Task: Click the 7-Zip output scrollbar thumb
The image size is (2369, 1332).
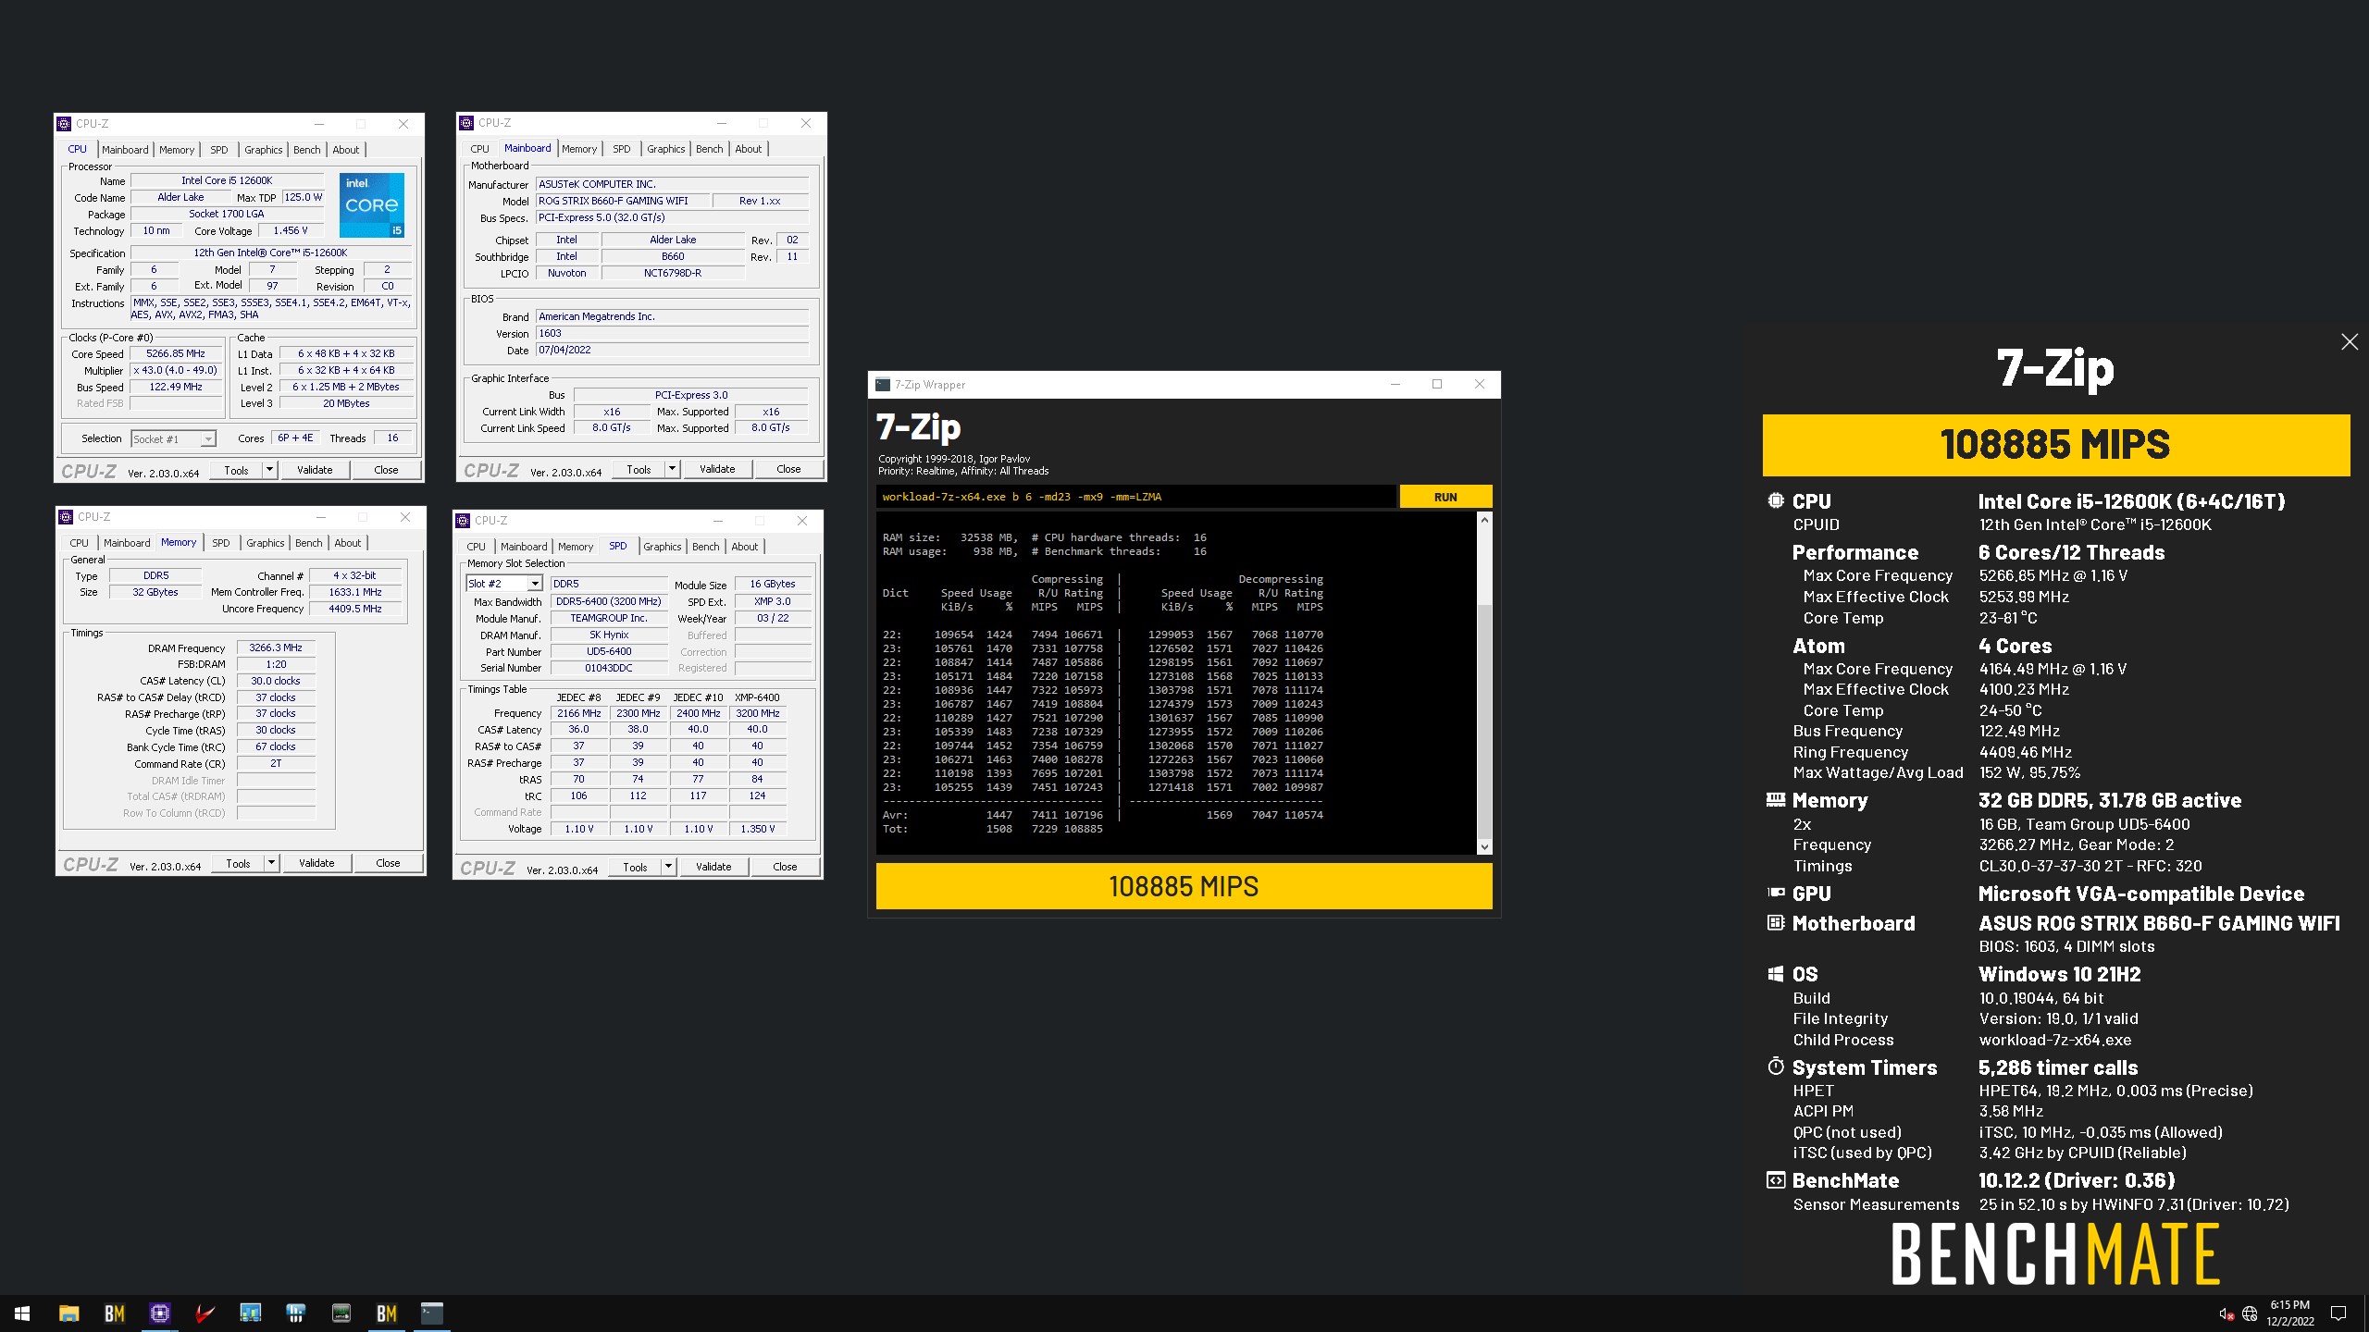Action: click(x=1484, y=720)
